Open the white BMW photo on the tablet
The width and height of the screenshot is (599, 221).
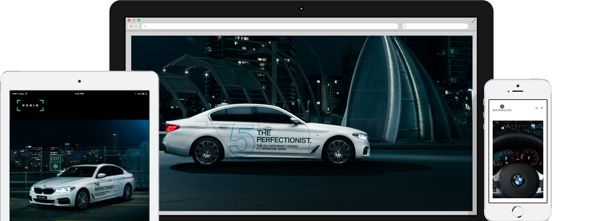pos(80,170)
